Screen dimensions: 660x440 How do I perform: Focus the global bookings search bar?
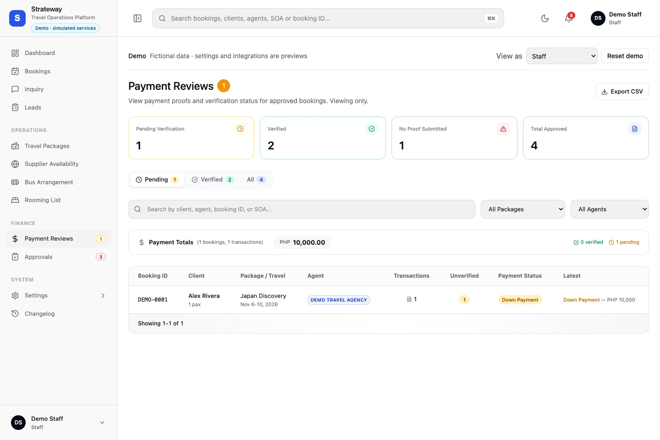tap(328, 18)
